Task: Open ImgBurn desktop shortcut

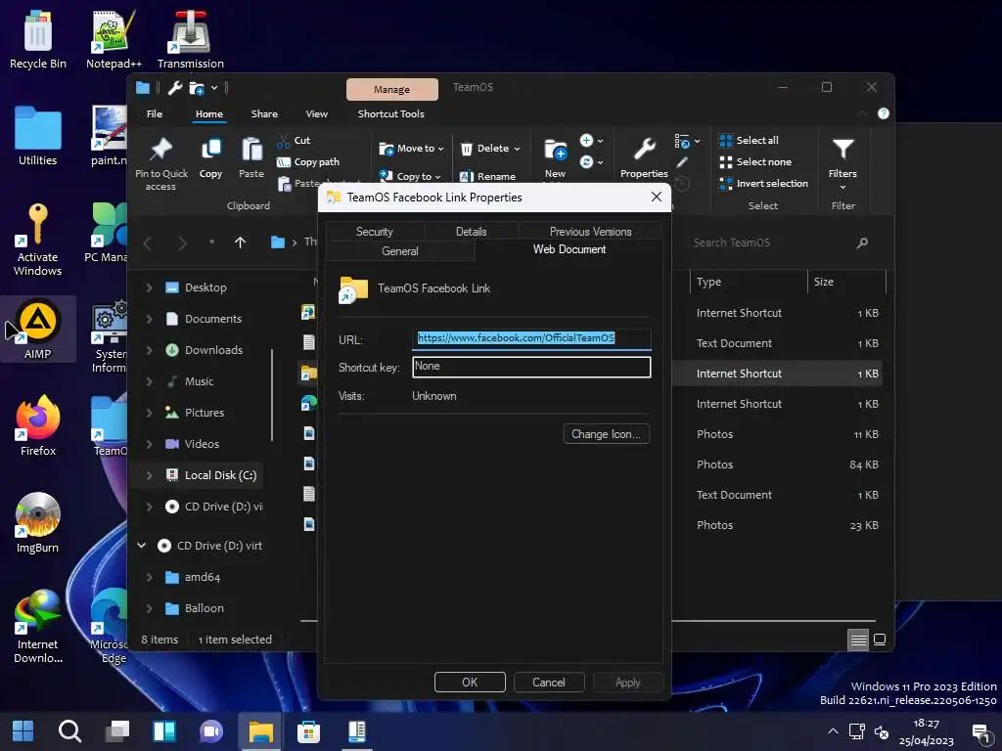Action: click(38, 522)
